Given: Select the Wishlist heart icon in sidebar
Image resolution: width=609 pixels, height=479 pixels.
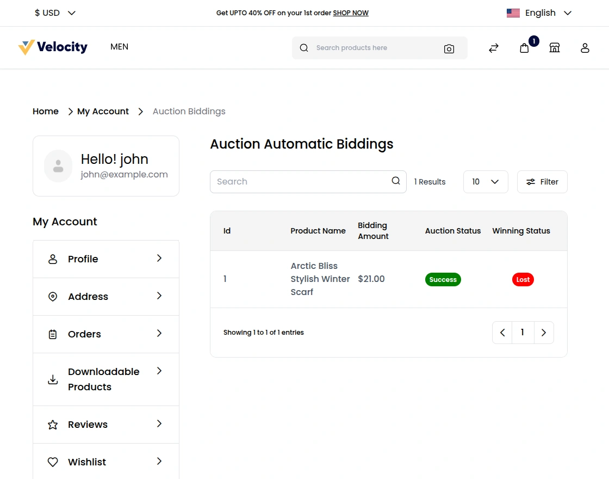Looking at the screenshot, I should (x=52, y=462).
